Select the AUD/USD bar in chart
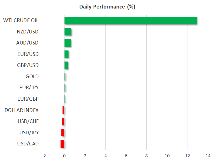 [x=68, y=43]
